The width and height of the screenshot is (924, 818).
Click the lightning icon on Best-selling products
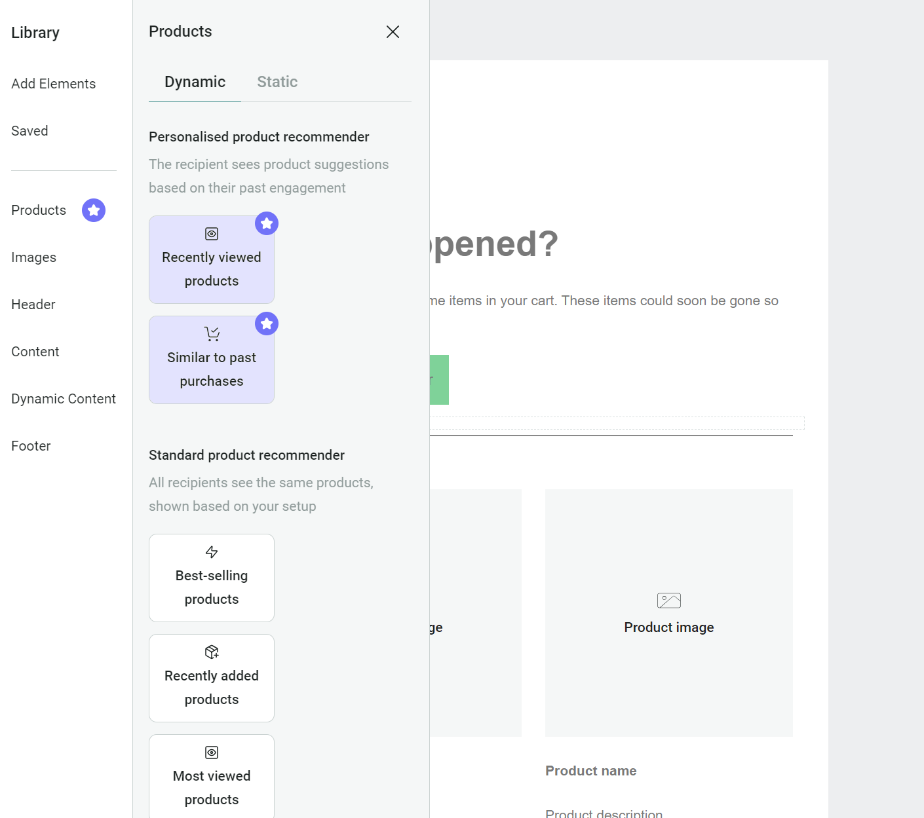[x=211, y=552]
